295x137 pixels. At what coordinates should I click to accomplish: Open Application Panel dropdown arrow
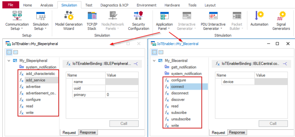point(169,29)
